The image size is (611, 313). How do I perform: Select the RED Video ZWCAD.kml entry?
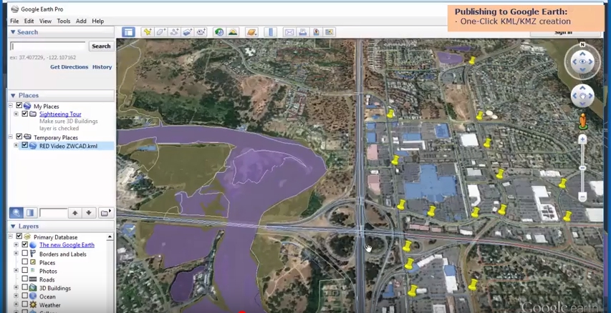tap(68, 146)
